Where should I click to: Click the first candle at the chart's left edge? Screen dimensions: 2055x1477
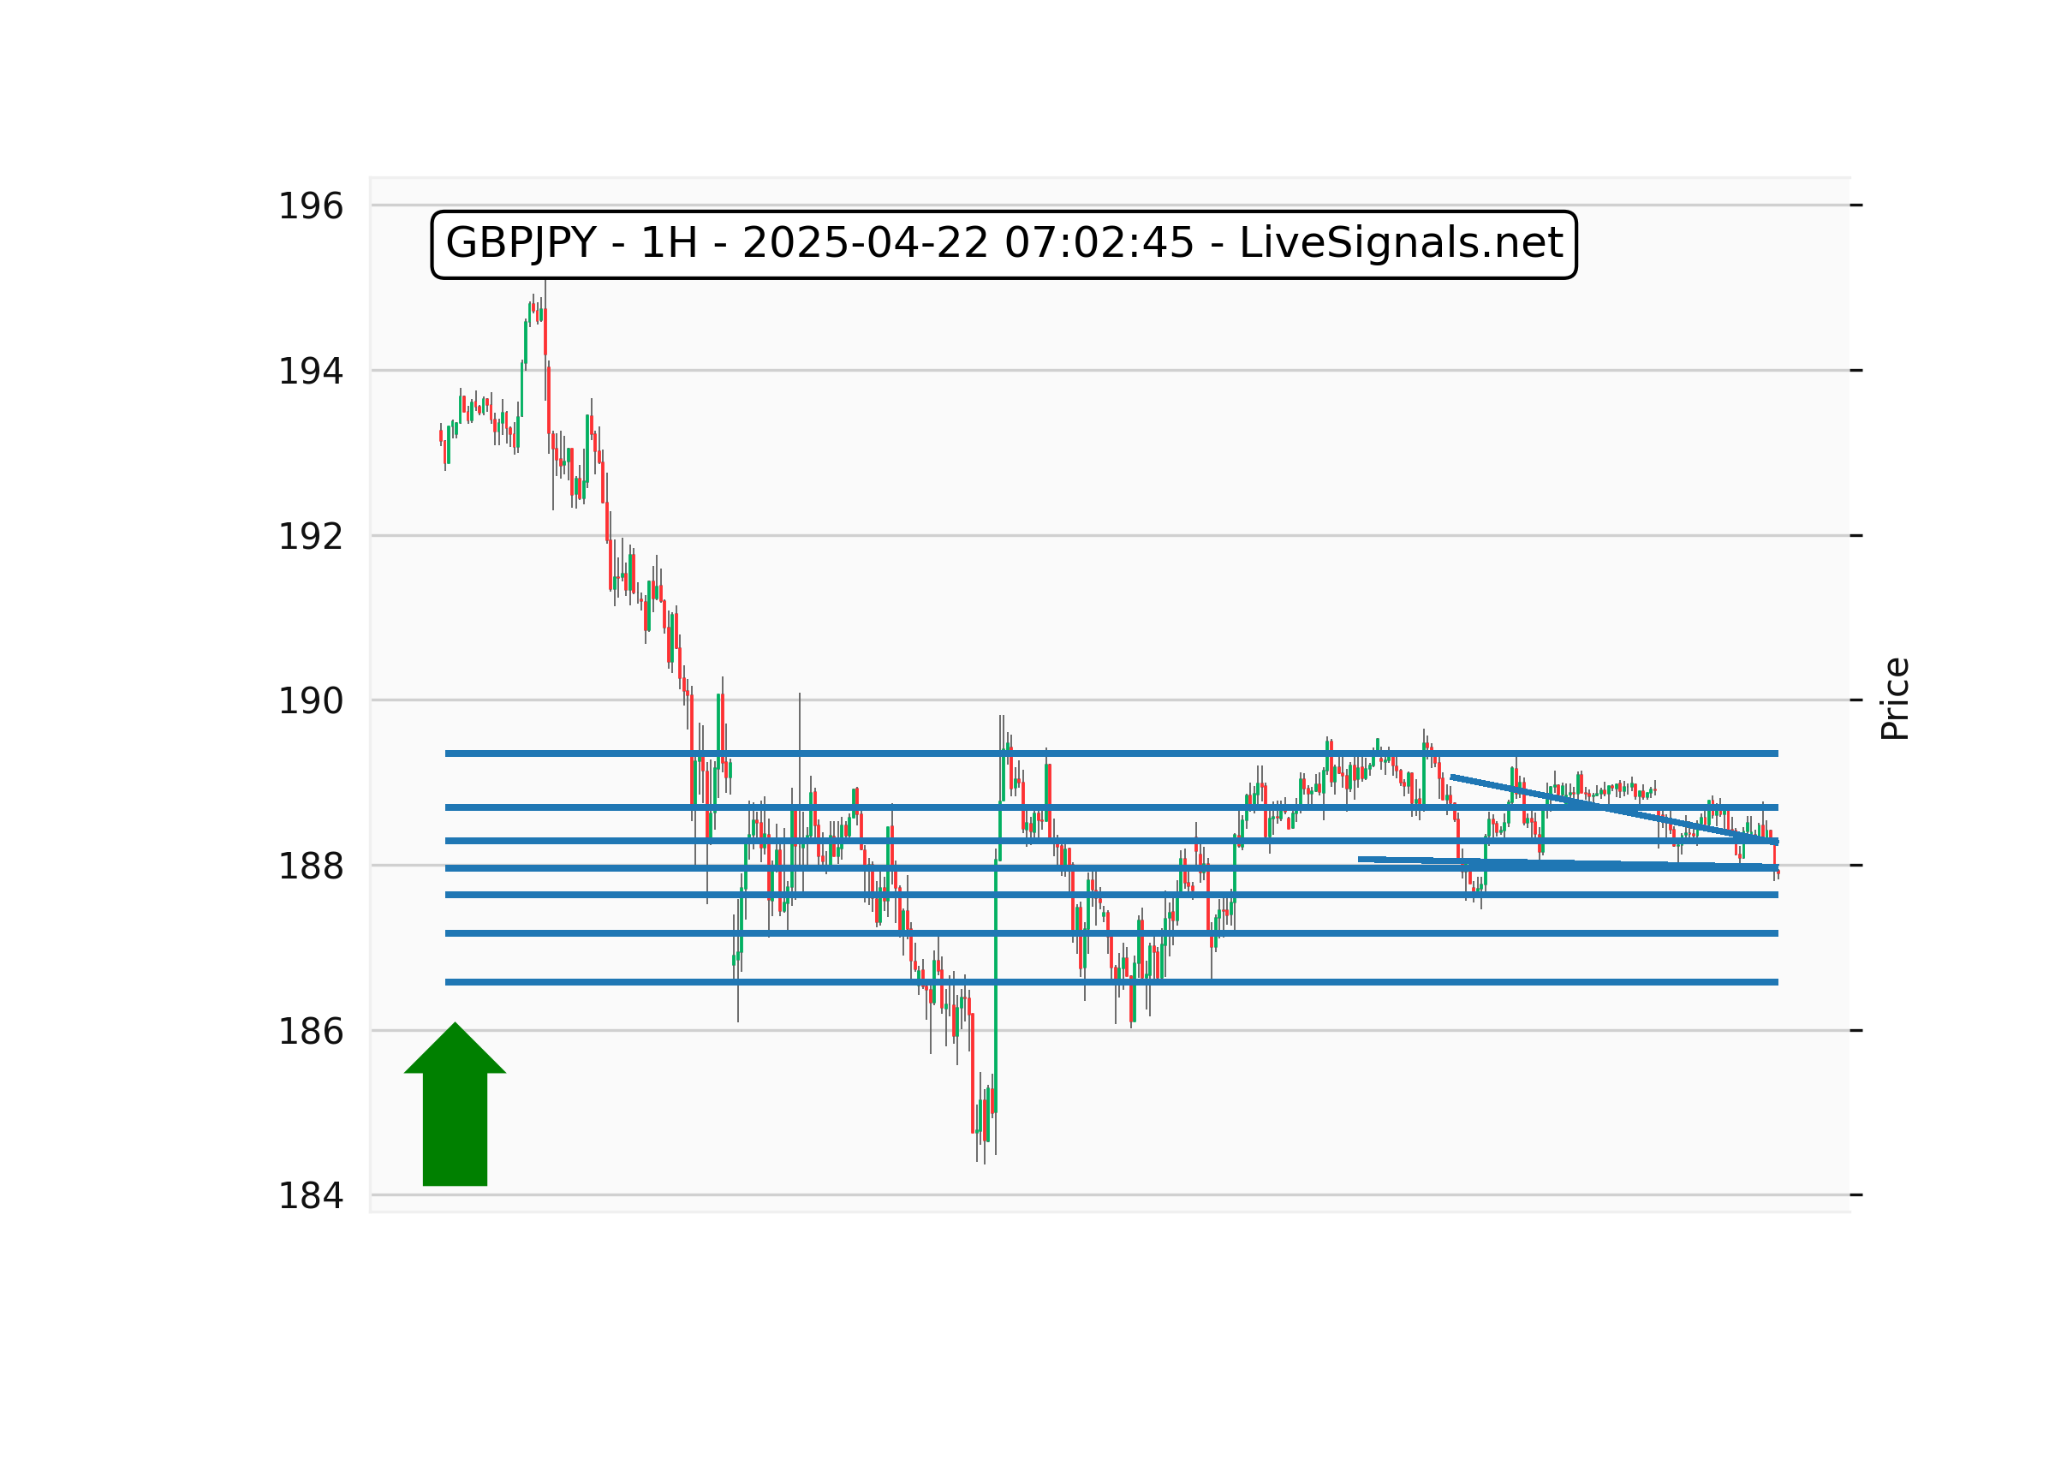[441, 437]
